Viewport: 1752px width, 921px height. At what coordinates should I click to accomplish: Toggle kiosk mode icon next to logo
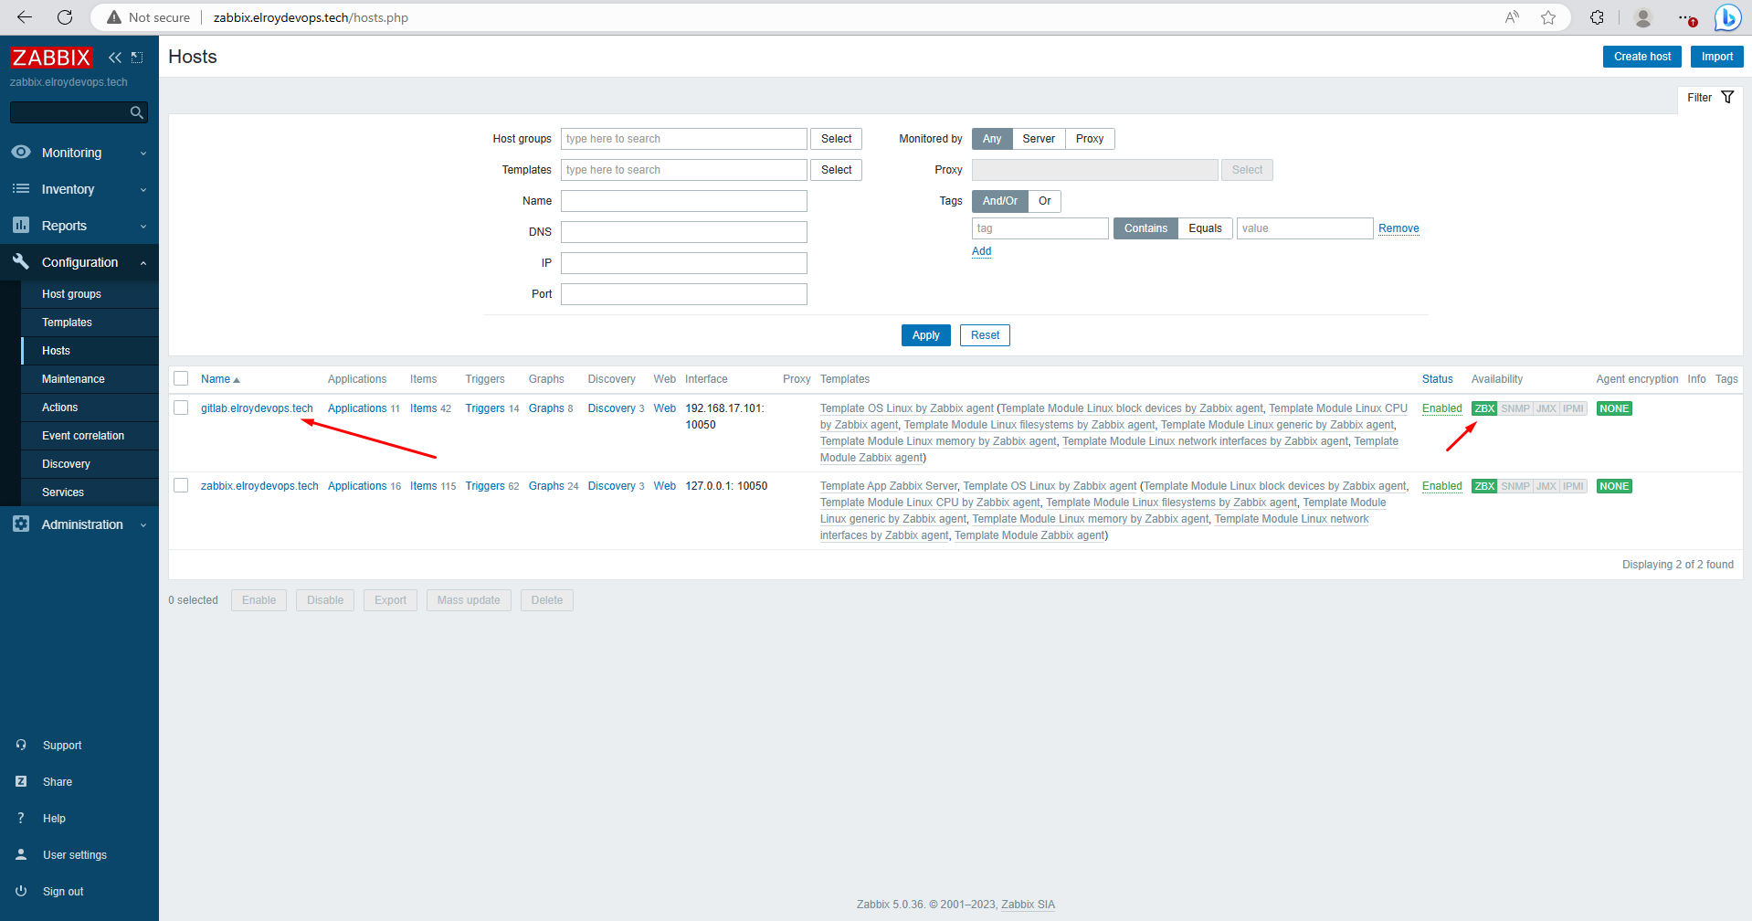(x=137, y=58)
